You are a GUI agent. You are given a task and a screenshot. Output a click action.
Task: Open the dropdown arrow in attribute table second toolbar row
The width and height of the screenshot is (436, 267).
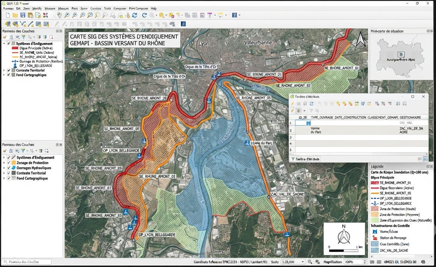point(304,110)
